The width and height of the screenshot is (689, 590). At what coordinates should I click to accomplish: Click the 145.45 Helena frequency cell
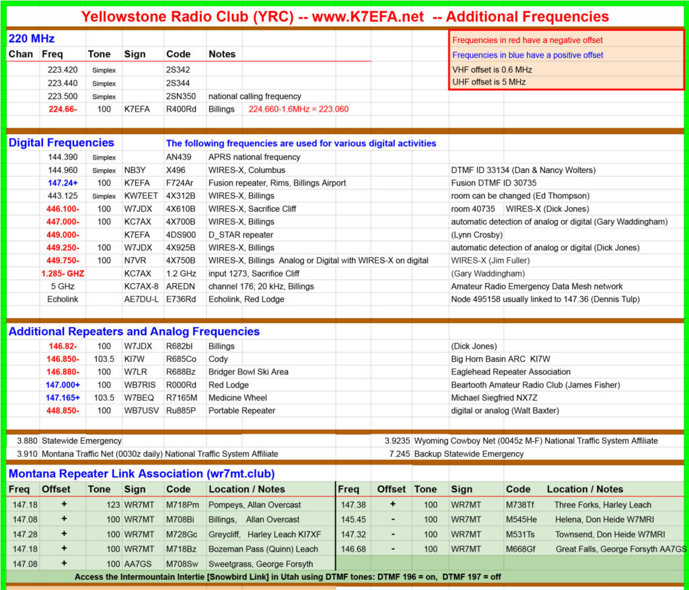coord(353,519)
